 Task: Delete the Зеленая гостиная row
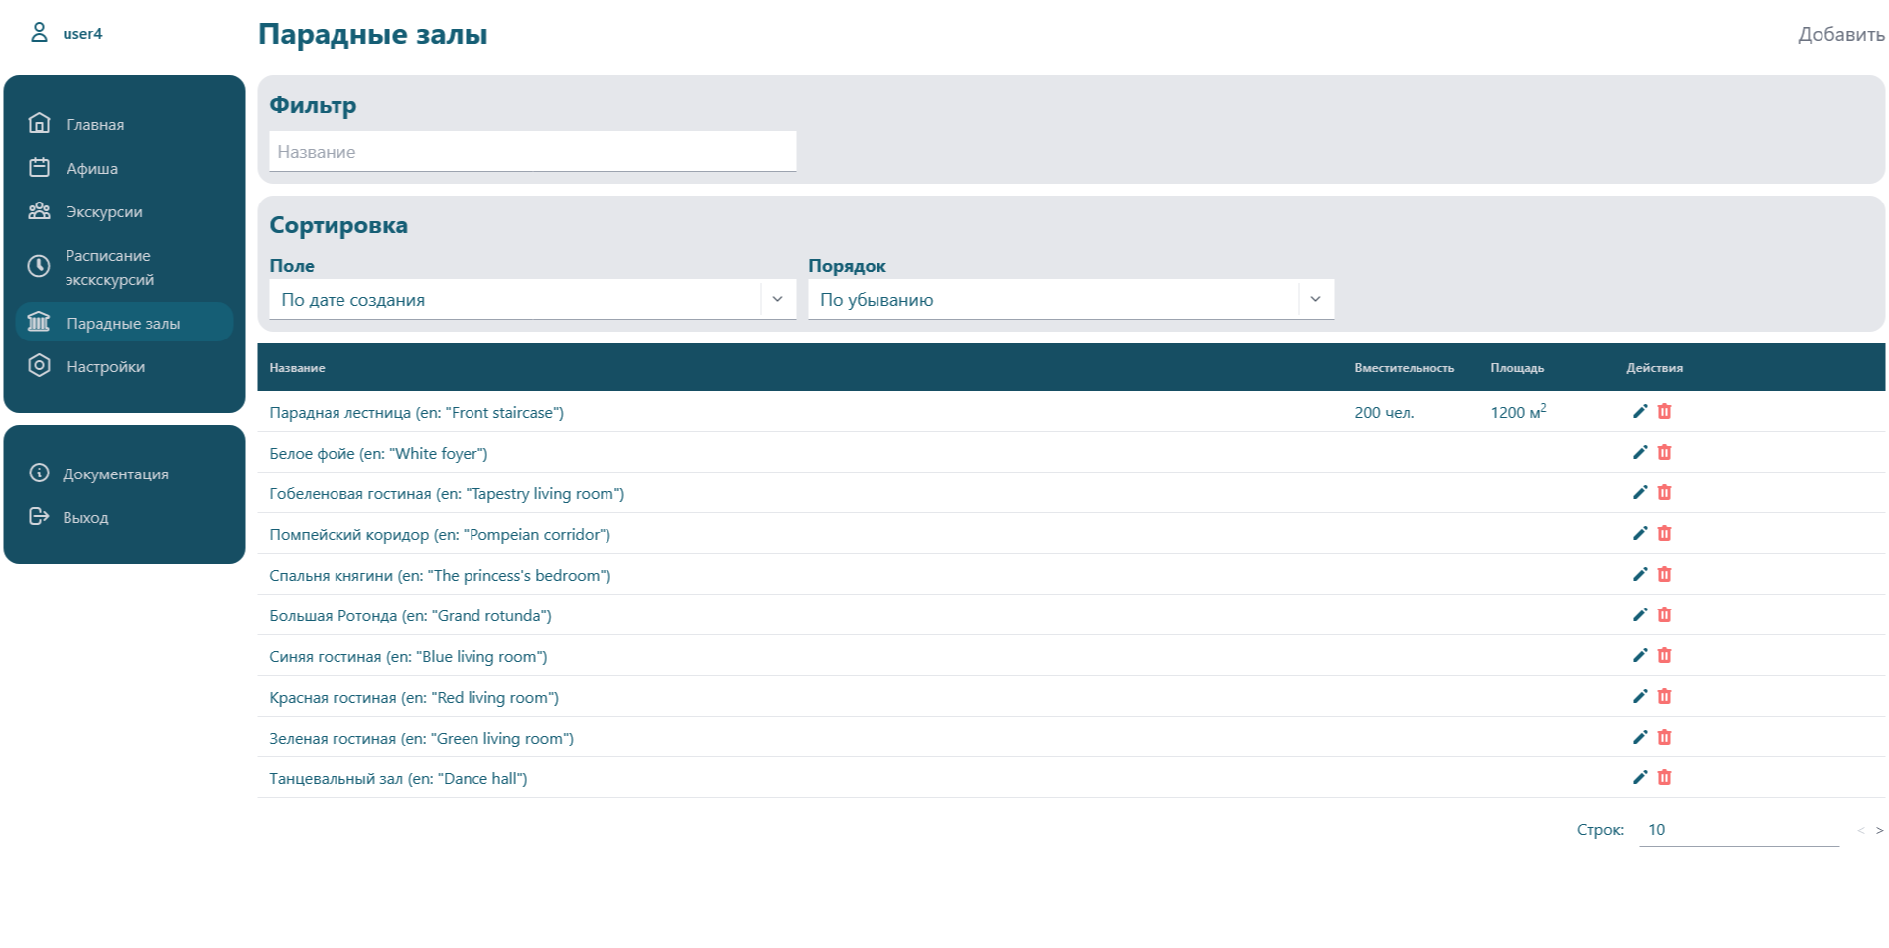[1664, 737]
